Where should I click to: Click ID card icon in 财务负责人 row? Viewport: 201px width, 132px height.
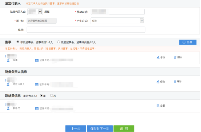pyautogui.click(x=37, y=84)
